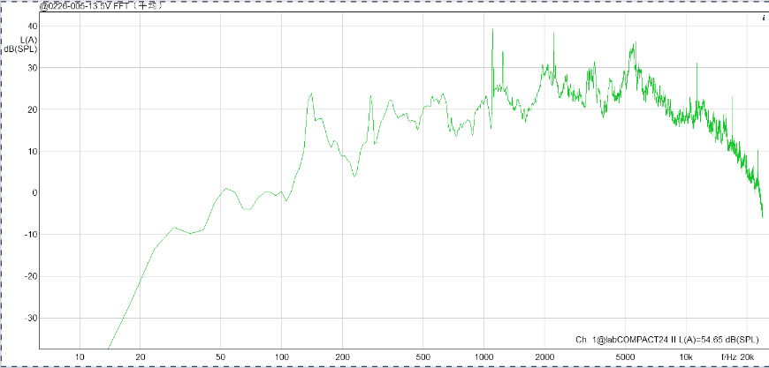Viewport: 769px width, 368px height.
Task: Click the sharp green spike near 2000 Hz
Action: [553, 35]
